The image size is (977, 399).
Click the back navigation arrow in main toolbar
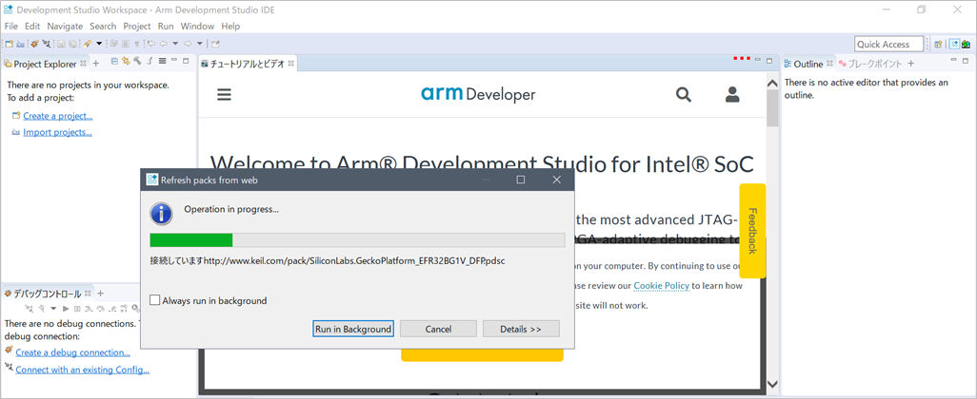tap(164, 44)
